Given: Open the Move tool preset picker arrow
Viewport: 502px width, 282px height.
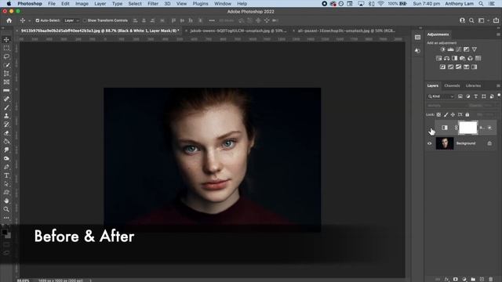Looking at the screenshot, I should [29, 20].
